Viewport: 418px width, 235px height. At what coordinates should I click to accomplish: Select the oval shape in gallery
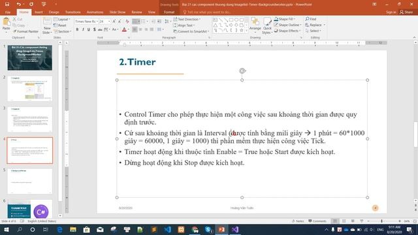click(236, 20)
